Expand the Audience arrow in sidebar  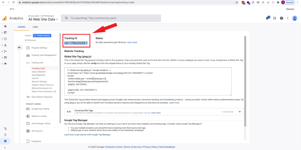(2, 45)
